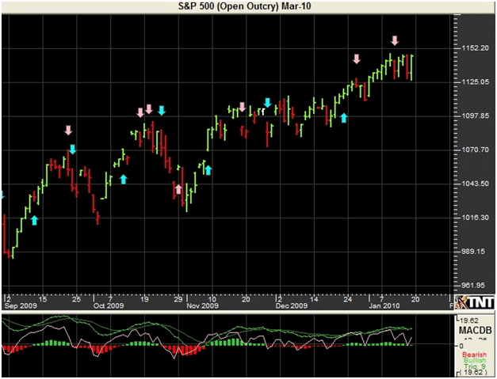Click Nov 2009 month label
This screenshot has height=379, width=497.
203,305
